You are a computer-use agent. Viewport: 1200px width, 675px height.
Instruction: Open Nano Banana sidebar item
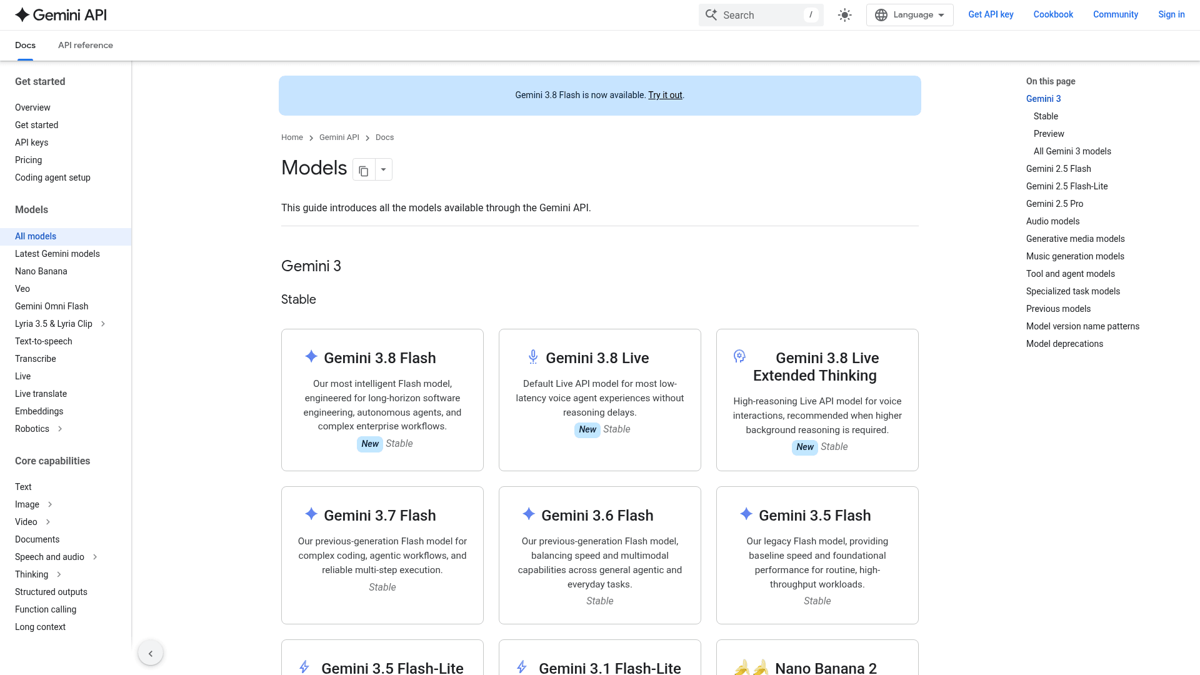(x=41, y=271)
